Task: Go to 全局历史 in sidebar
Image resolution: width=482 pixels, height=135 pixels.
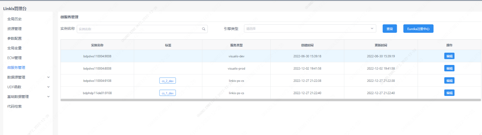Action: [x=14, y=19]
